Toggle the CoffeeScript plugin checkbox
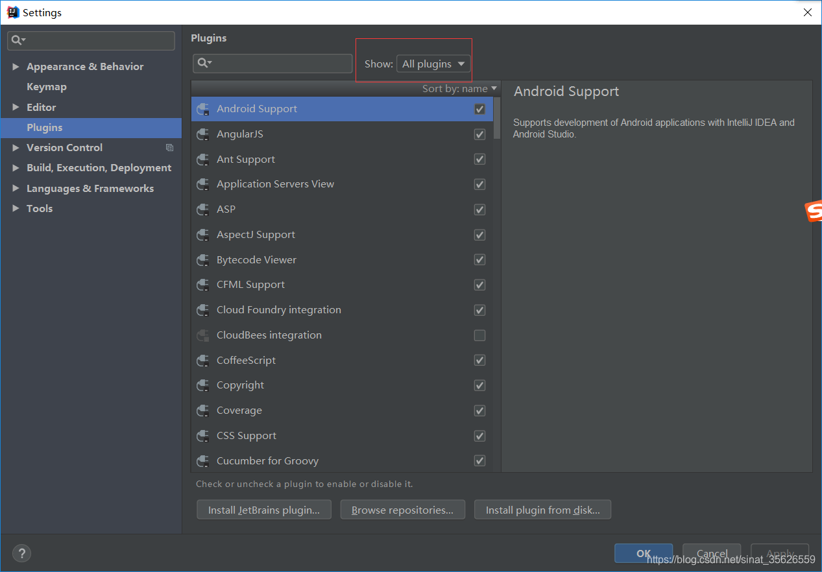 coord(479,361)
